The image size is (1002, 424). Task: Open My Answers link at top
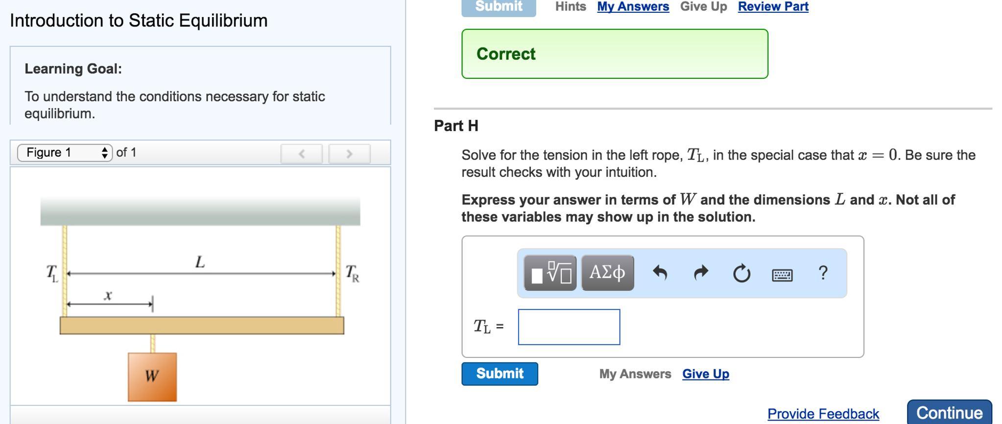(633, 7)
